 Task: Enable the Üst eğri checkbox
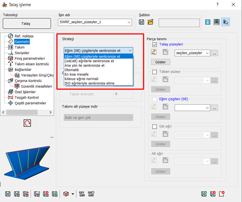click(x=154, y=126)
